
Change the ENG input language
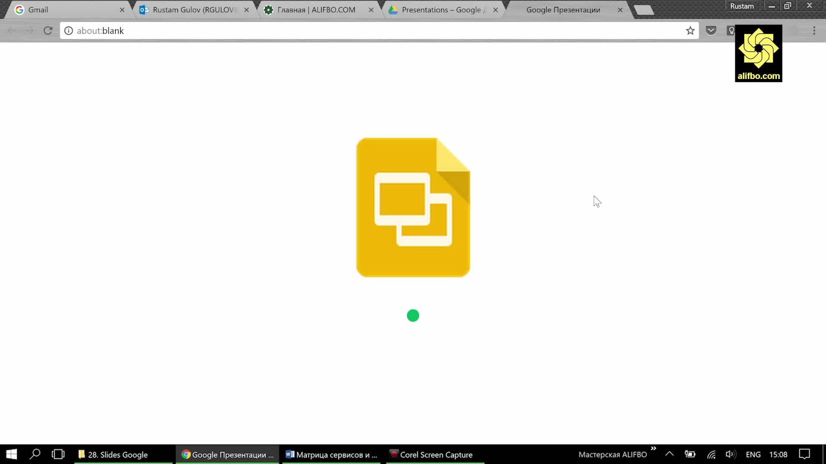753,455
